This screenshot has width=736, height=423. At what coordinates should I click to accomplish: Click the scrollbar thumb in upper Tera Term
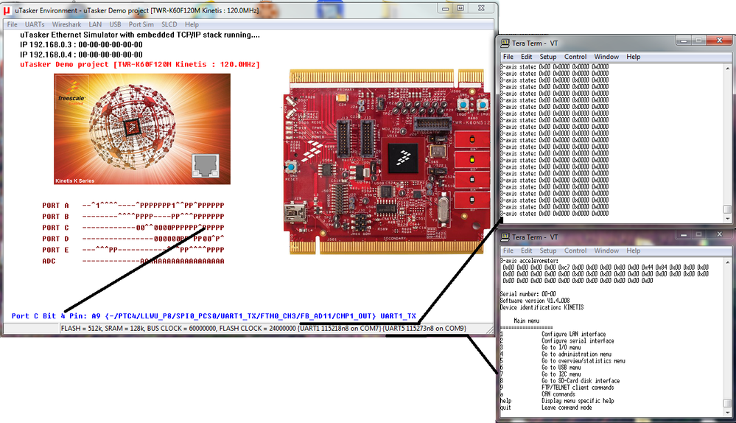point(728,209)
